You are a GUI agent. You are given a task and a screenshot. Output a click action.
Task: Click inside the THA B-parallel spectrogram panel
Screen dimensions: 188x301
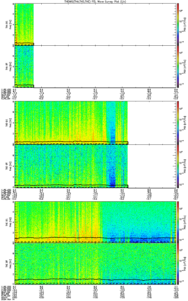pos(95,66)
